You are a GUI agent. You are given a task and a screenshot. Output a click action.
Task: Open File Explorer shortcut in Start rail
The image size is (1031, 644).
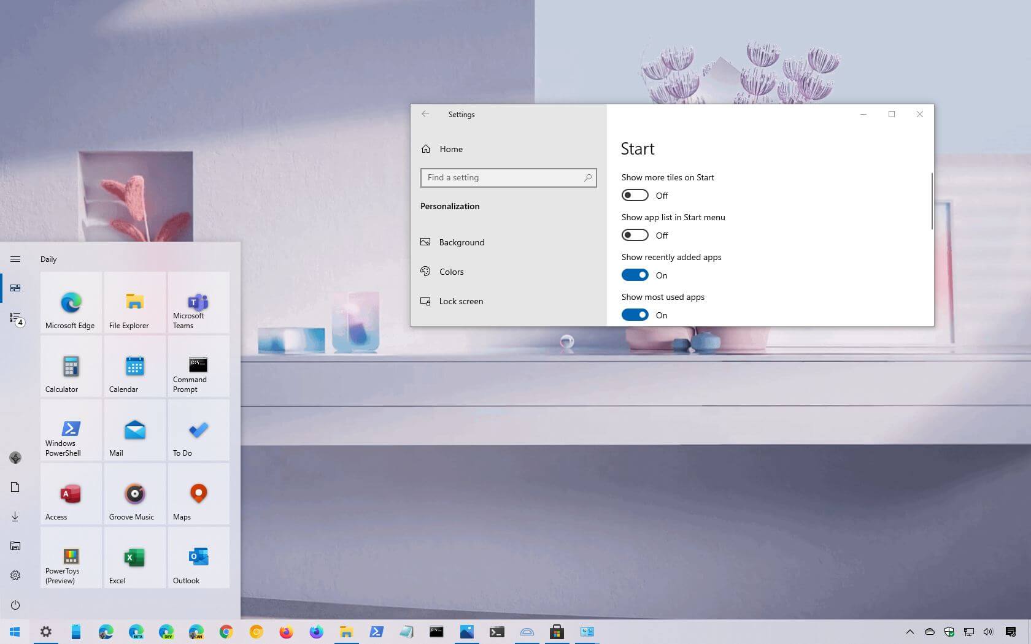coord(15,546)
